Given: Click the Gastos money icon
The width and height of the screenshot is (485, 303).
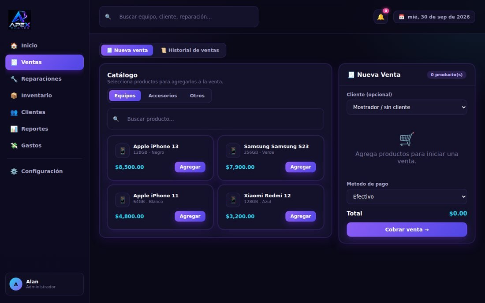Looking at the screenshot, I should click(14, 145).
